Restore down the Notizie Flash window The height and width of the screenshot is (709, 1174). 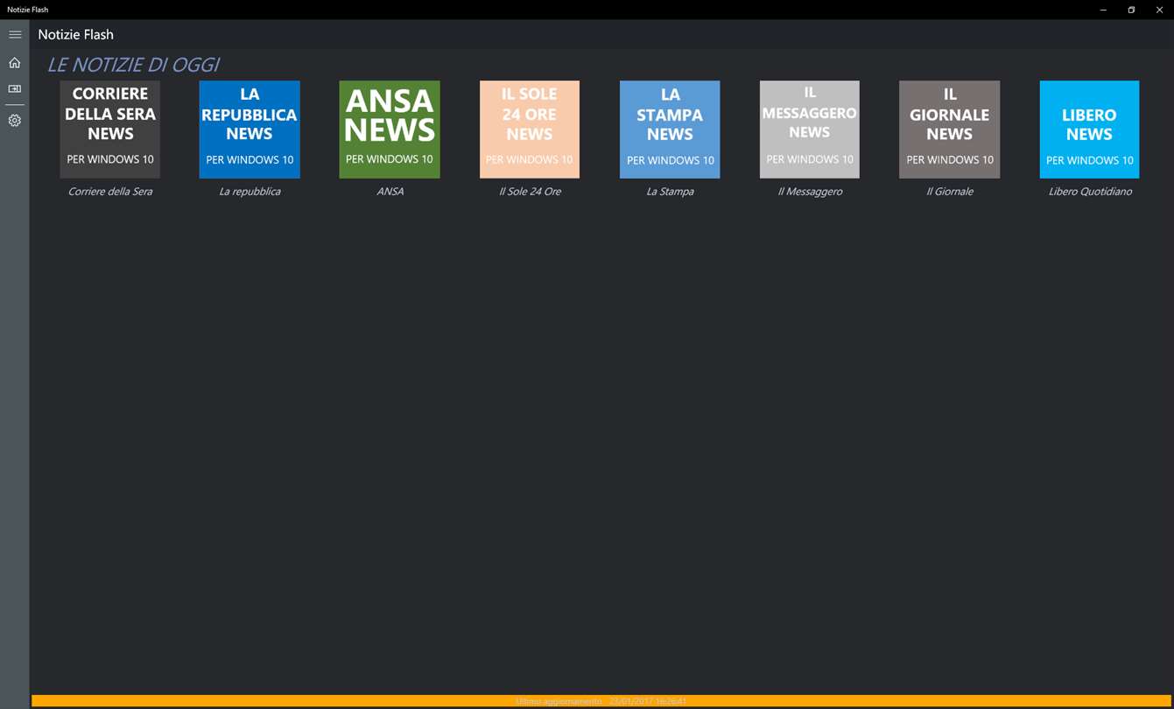tap(1131, 10)
